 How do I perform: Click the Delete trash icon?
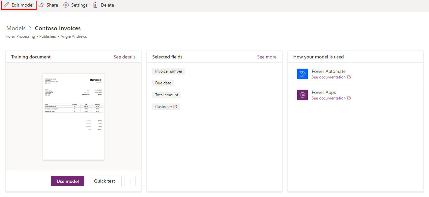click(x=95, y=5)
